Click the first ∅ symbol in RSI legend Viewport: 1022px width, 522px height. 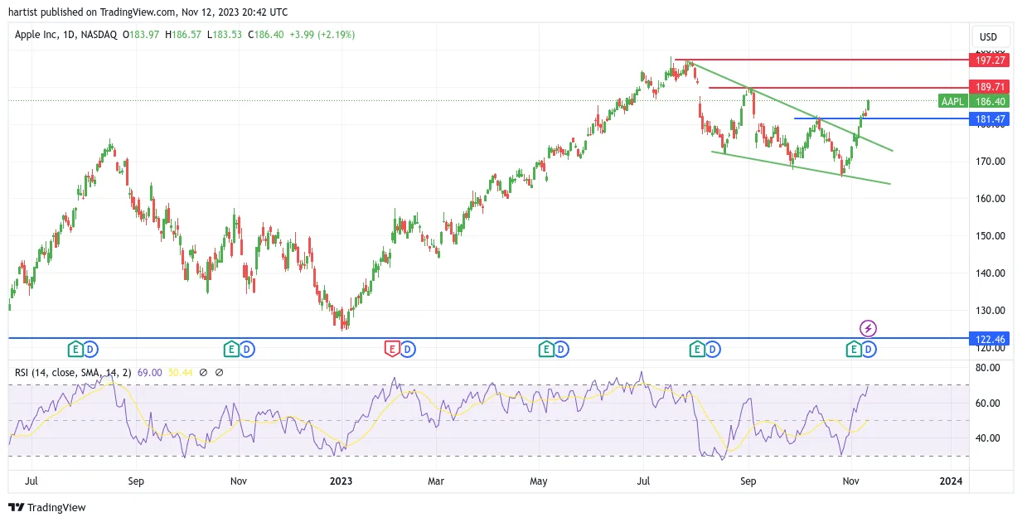pyautogui.click(x=203, y=373)
